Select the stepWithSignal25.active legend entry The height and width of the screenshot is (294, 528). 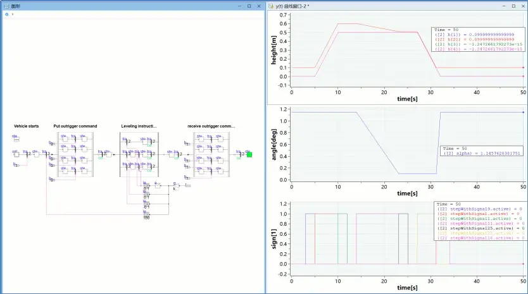(x=481, y=228)
